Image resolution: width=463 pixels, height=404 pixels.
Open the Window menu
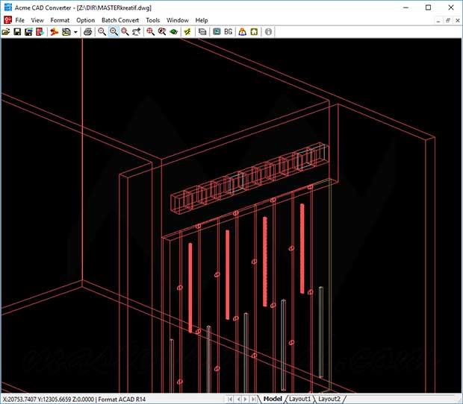178,20
